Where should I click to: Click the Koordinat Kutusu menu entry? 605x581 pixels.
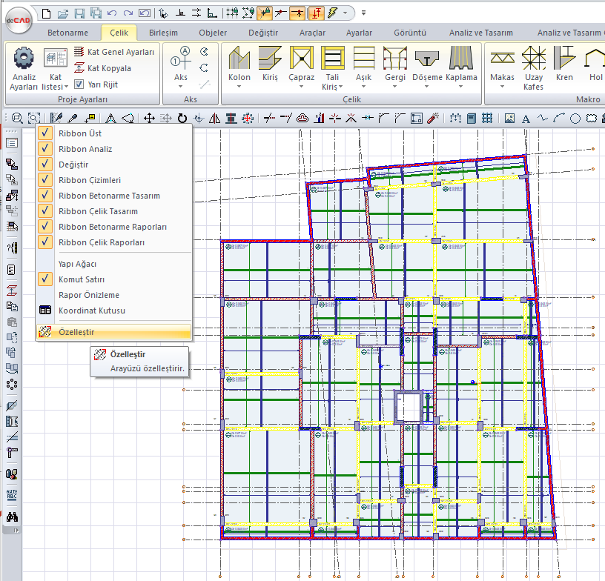coord(92,311)
